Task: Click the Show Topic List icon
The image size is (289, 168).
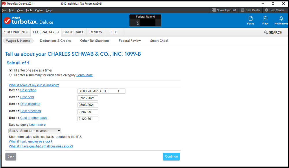Action: click(x=214, y=10)
